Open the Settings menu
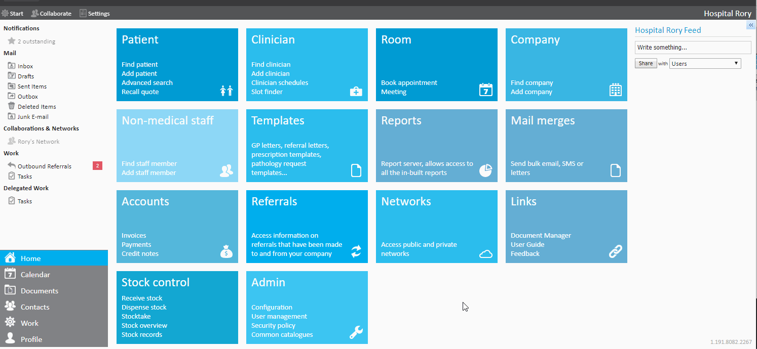 coord(95,14)
